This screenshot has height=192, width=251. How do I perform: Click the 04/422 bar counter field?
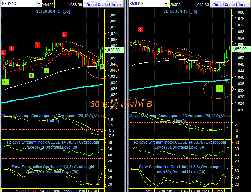(48, 5)
